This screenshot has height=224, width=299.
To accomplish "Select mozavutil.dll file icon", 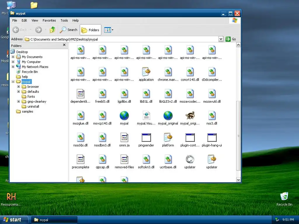I will (212, 94).
